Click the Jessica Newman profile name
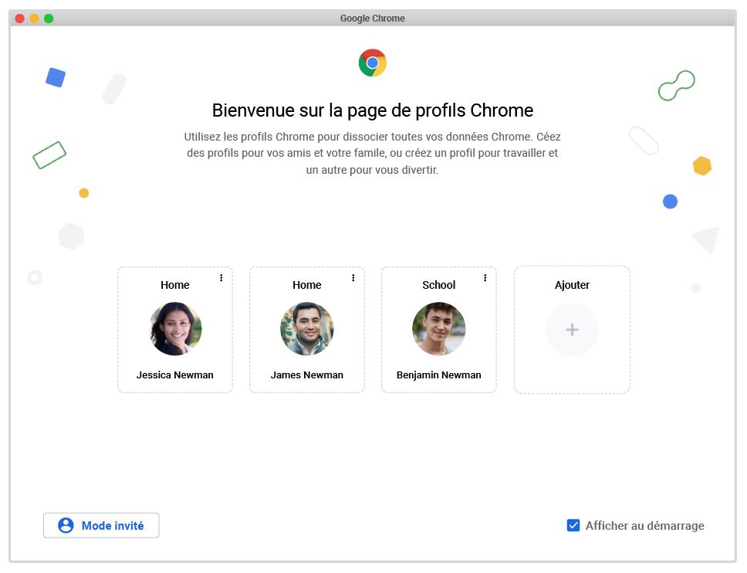Image resolution: width=747 pixels, height=573 pixels. pos(175,375)
